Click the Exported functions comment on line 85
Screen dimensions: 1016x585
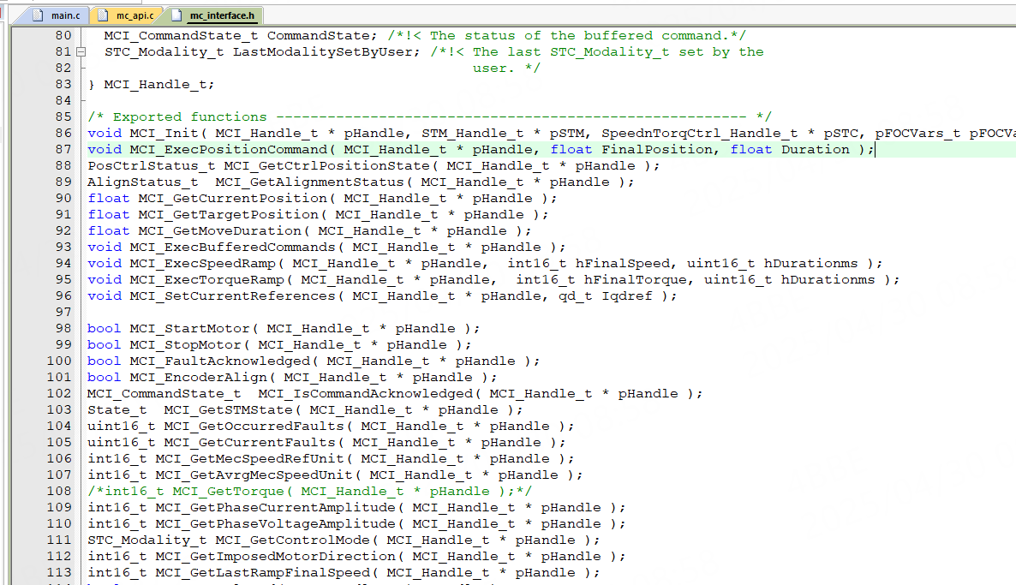(429, 117)
